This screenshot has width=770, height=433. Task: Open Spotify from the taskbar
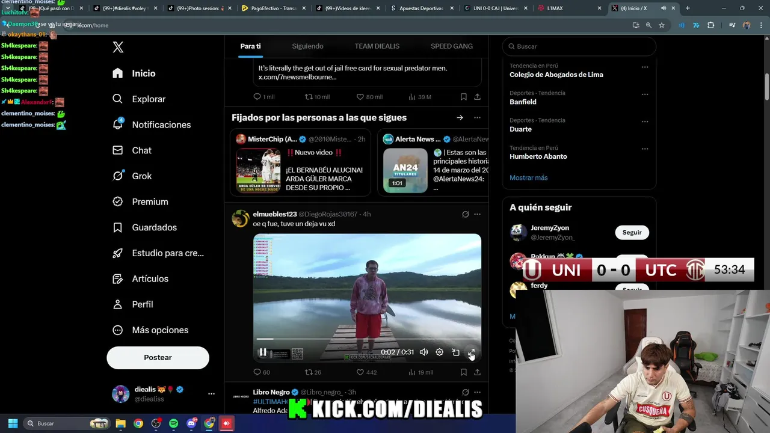pyautogui.click(x=174, y=423)
